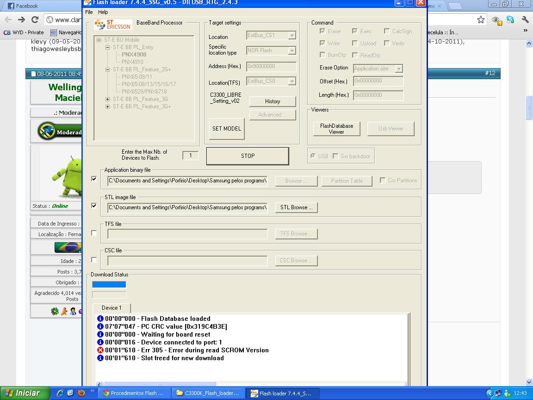Click the network tray icon
533x400 pixels.
[498, 393]
